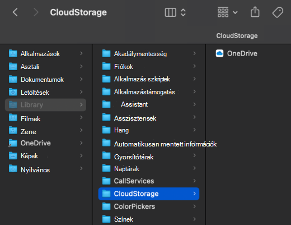This screenshot has width=291, height=225.
Task: Select the Asszisztensek folder icon
Action: pyautogui.click(x=106, y=117)
